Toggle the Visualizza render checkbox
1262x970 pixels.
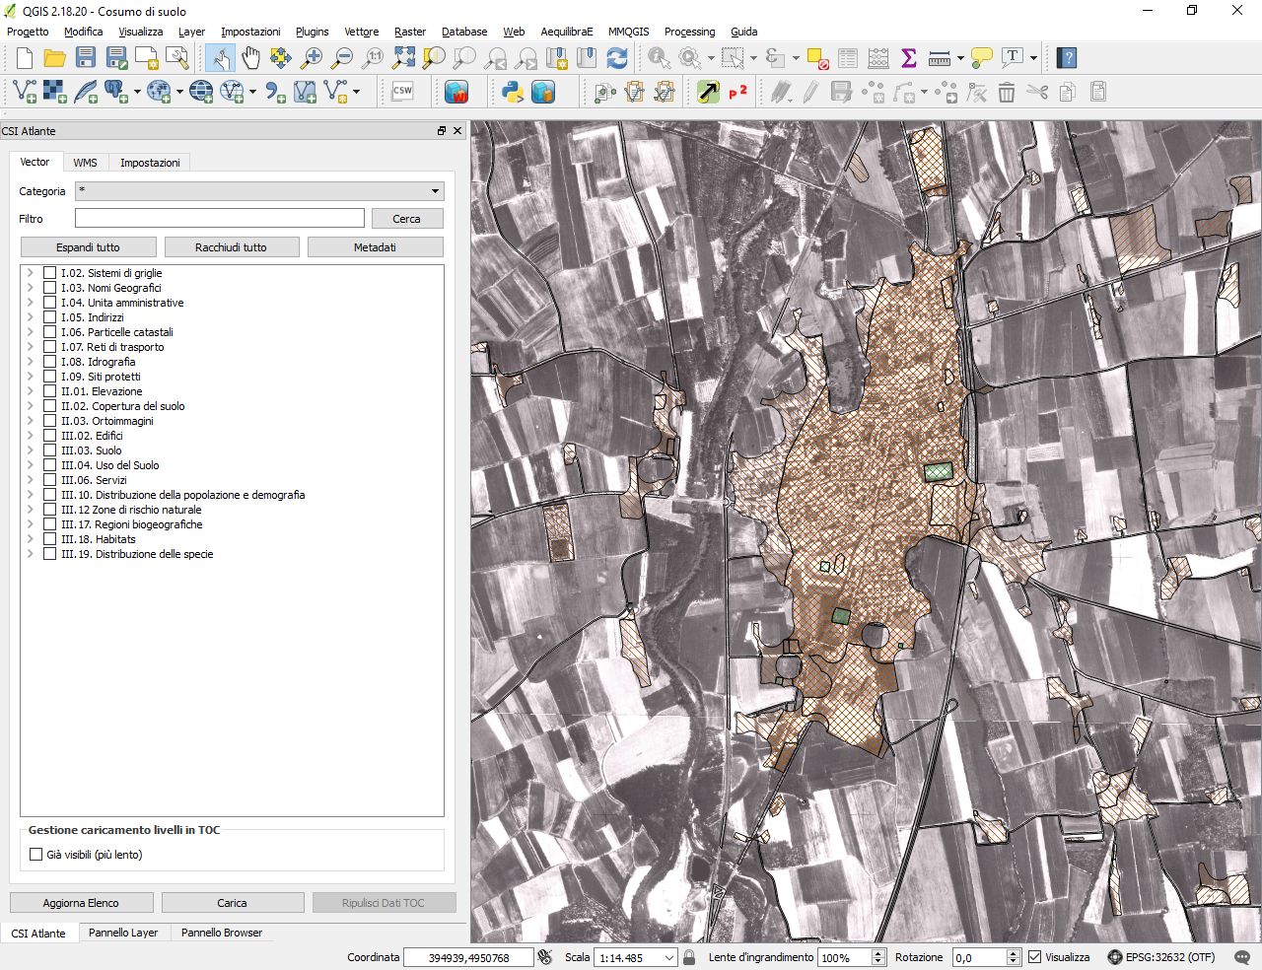[x=1034, y=957]
